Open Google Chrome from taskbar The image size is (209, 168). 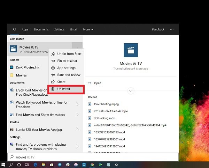(x=92, y=165)
